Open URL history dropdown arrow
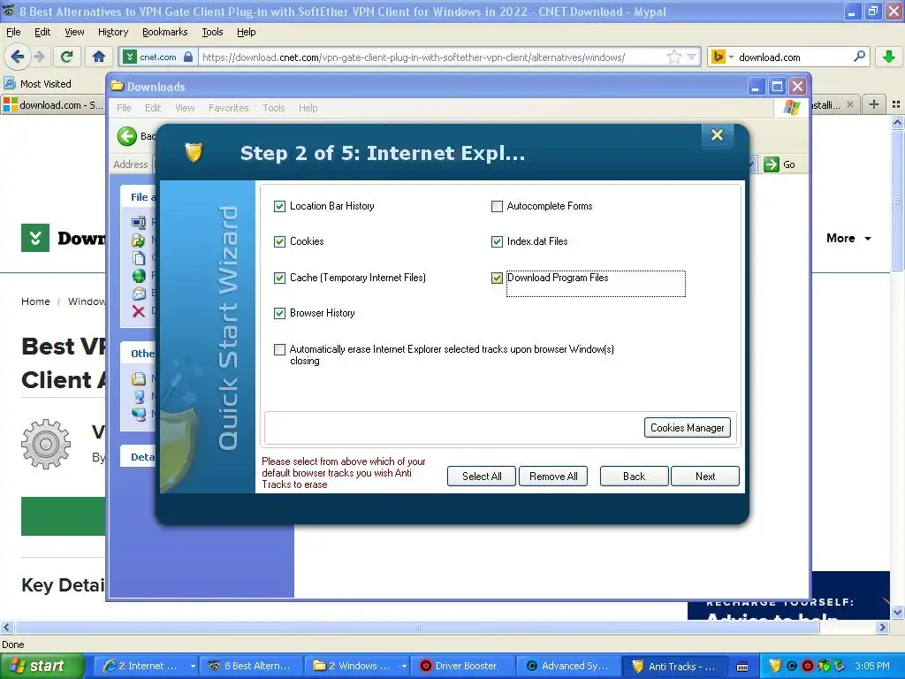Image resolution: width=905 pixels, height=679 pixels. point(691,57)
